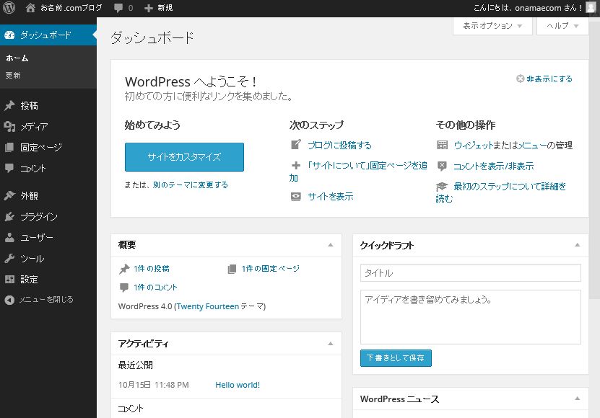Dismiss welcome panel with 非表示にする
Viewport: 600px width, 418px height.
coord(544,79)
